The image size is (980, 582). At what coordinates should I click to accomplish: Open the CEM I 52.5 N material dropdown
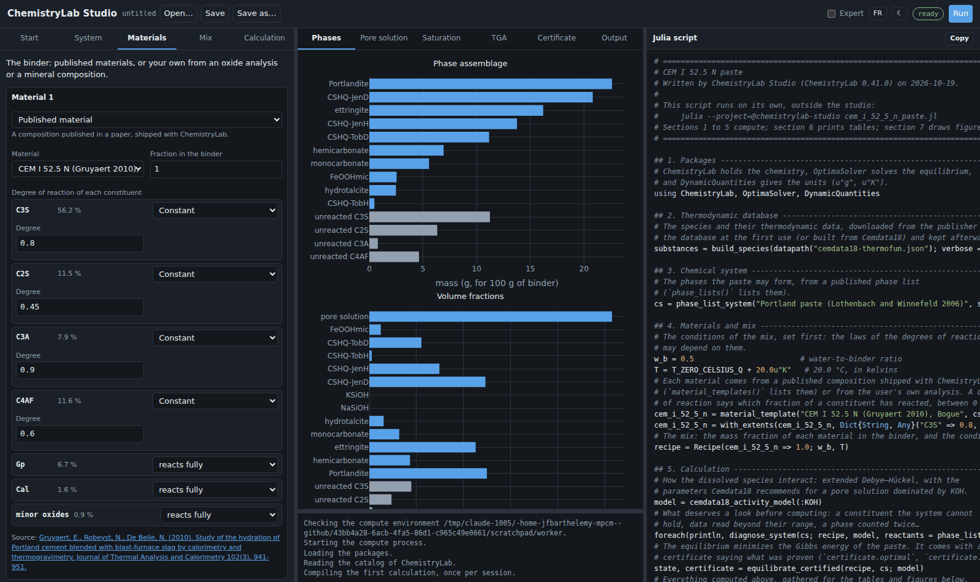point(78,169)
